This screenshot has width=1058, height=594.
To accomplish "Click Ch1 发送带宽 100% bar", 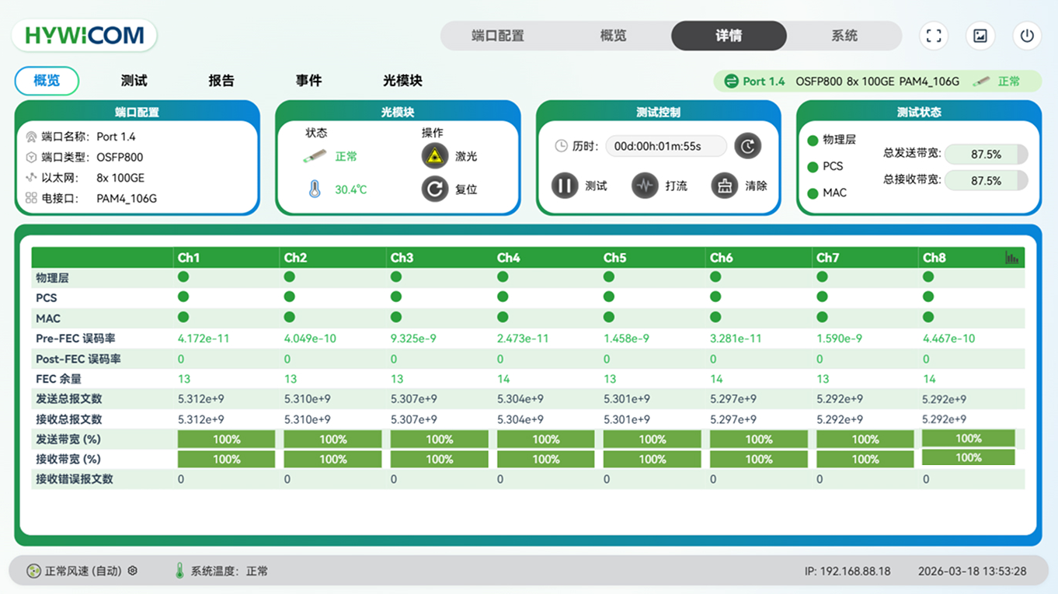I will click(226, 439).
